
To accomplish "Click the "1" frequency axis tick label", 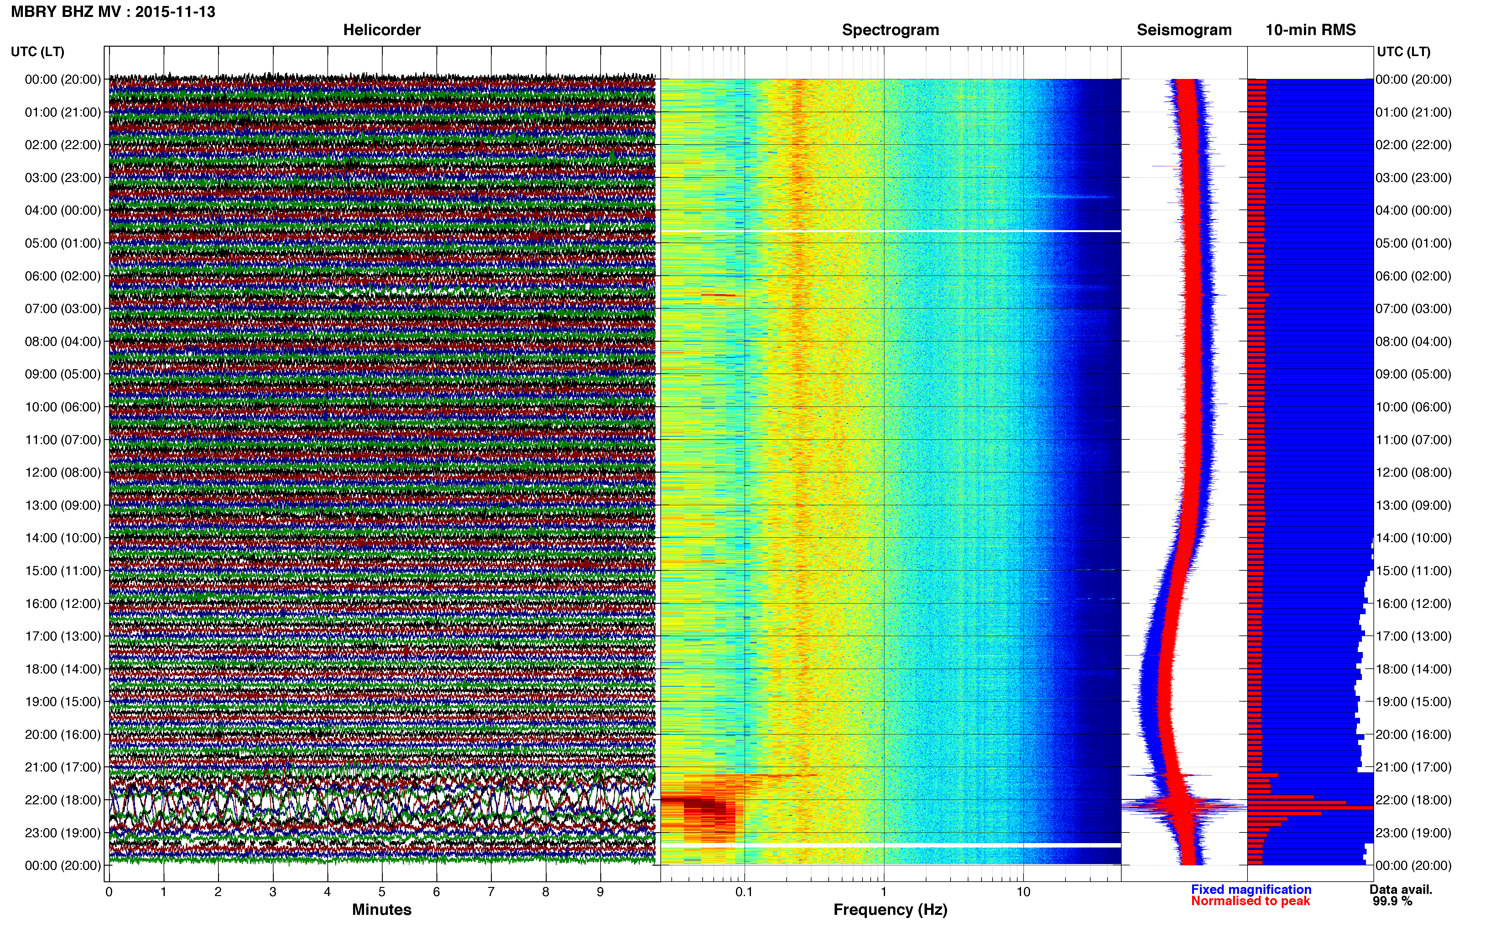I will pos(883,892).
